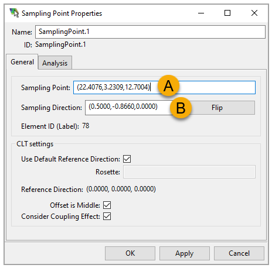Click the Sampling Point Properties window icon

pyautogui.click(x=14, y=13)
